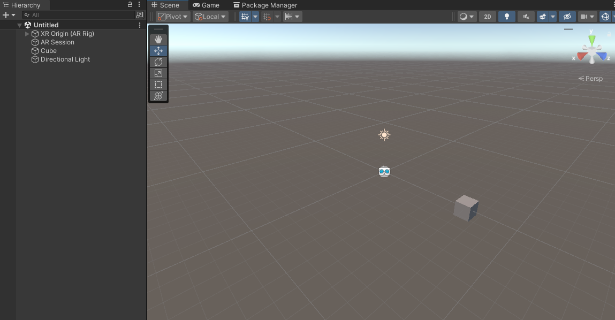This screenshot has height=320, width=615.
Task: Toggle scene lighting lightbulb button
Action: click(507, 17)
